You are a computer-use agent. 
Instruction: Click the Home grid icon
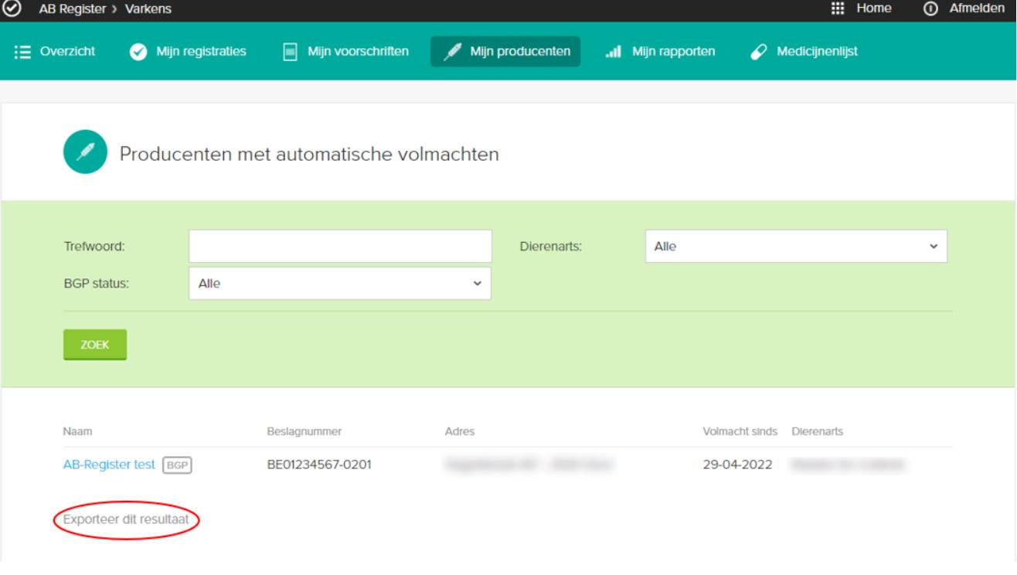[837, 9]
